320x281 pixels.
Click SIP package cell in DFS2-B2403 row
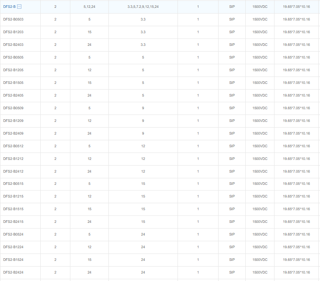[x=232, y=45]
